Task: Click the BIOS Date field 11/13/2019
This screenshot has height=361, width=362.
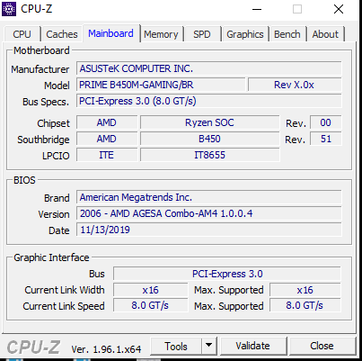Action: (209, 230)
